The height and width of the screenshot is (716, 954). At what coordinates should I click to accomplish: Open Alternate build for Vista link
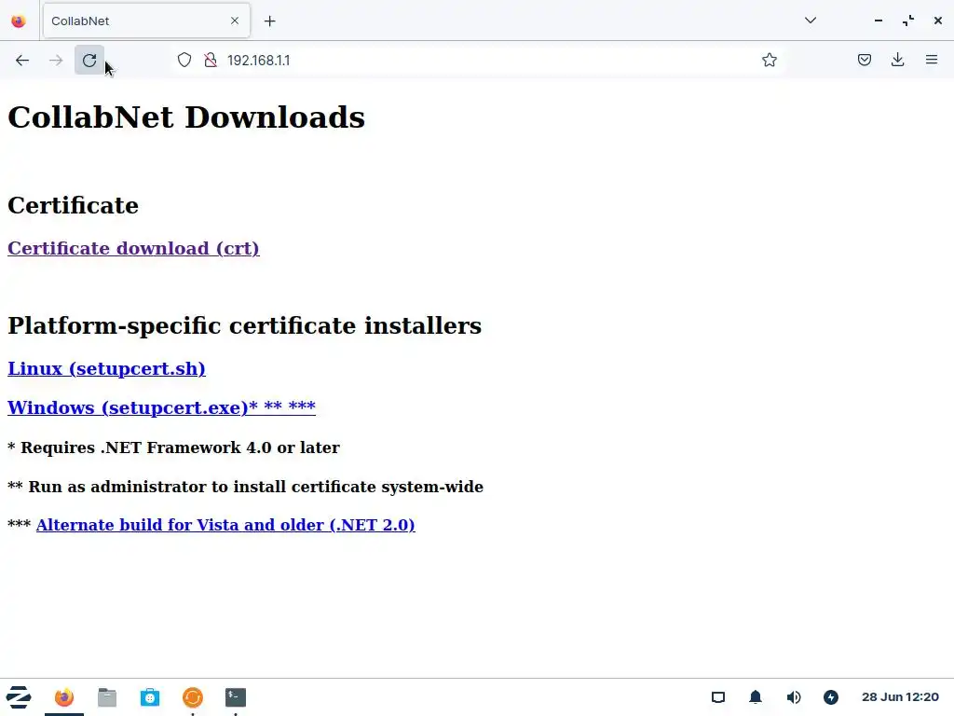[x=225, y=525]
